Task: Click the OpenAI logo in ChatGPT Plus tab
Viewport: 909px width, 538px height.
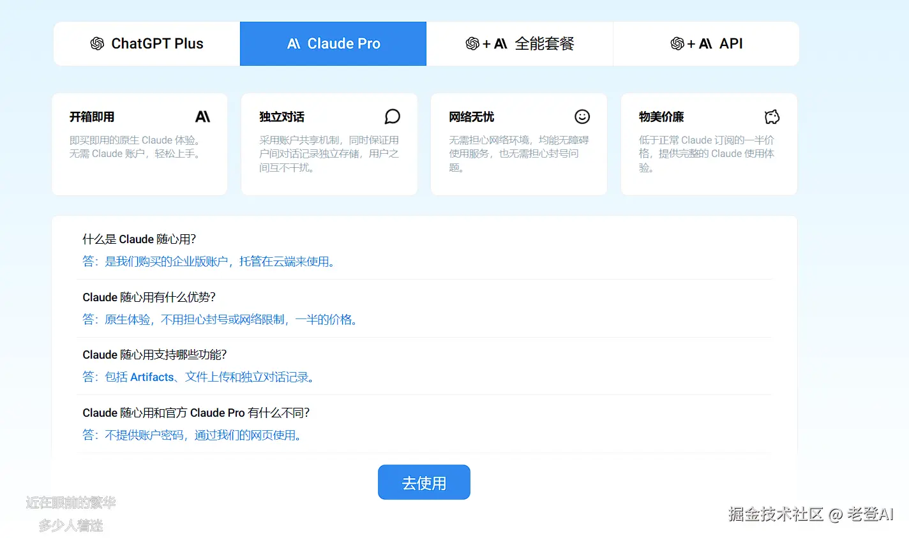Action: [97, 43]
